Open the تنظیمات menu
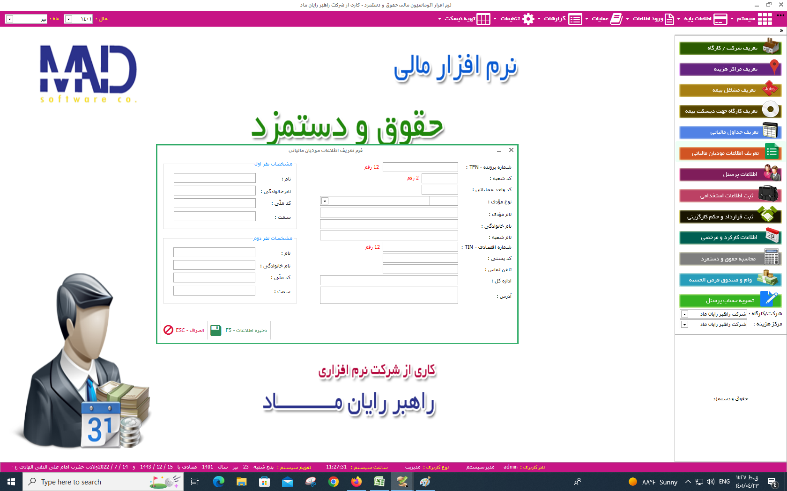This screenshot has height=491, width=787. (x=514, y=19)
